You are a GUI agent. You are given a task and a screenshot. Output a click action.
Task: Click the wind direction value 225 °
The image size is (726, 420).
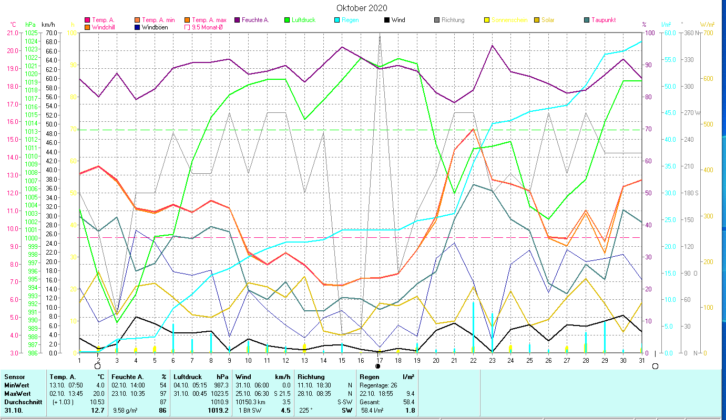click(306, 411)
